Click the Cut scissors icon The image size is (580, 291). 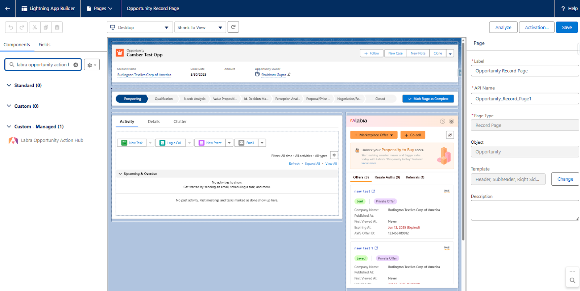[35, 27]
